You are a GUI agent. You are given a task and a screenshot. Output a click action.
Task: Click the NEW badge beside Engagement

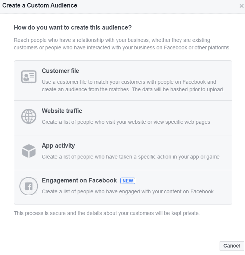point(128,181)
